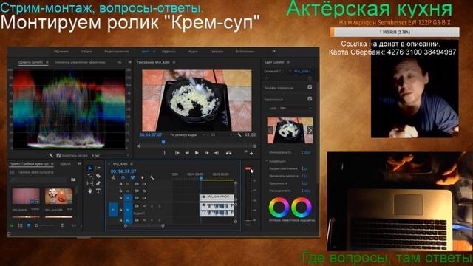The image size is (473, 266).
Task: Toggle the clamp signal checkbox under scopes
Action: point(58,156)
